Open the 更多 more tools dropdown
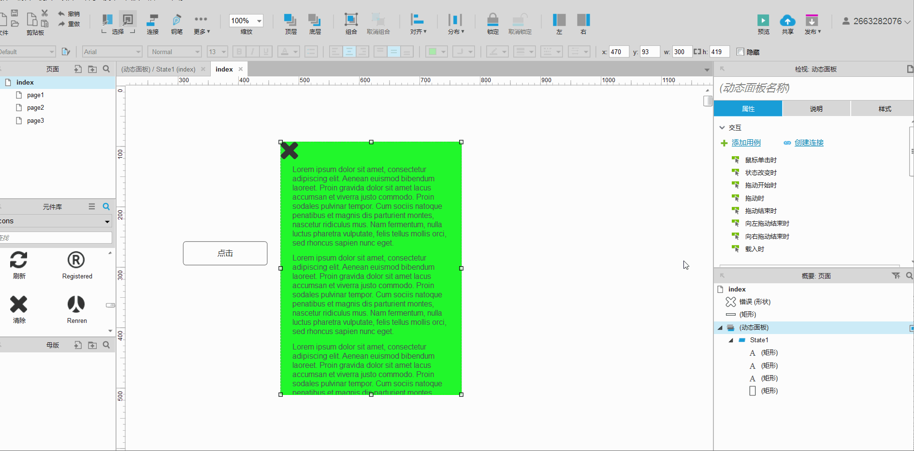Viewport: 914px width, 451px height. [201, 24]
